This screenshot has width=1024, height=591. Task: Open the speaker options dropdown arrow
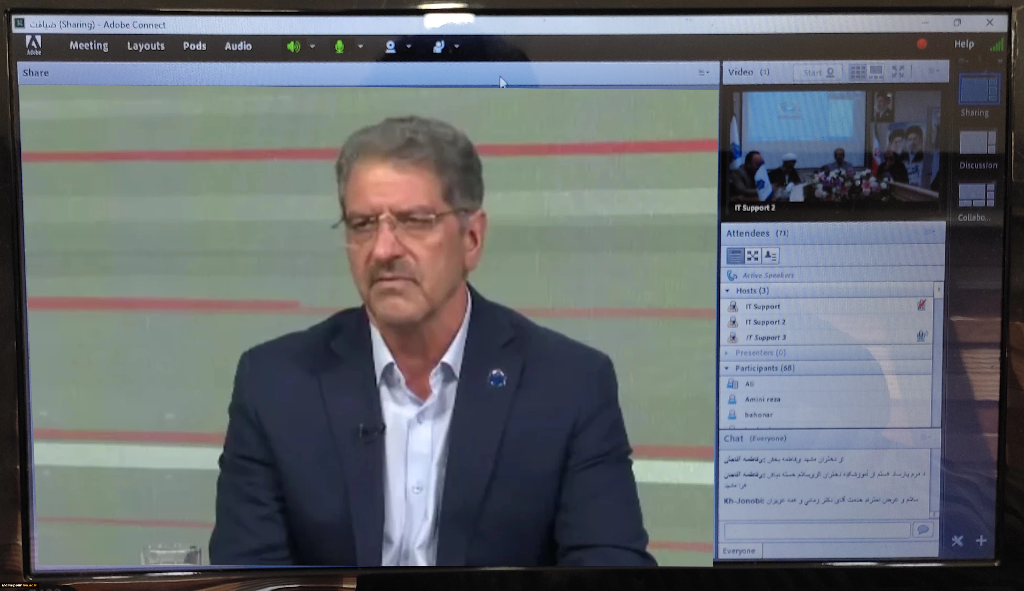click(312, 46)
